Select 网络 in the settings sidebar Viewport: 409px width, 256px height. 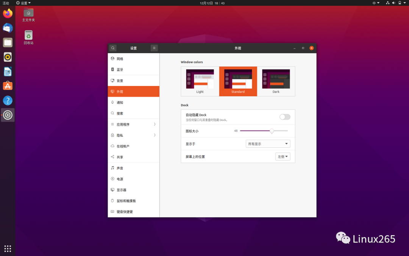pyautogui.click(x=134, y=59)
